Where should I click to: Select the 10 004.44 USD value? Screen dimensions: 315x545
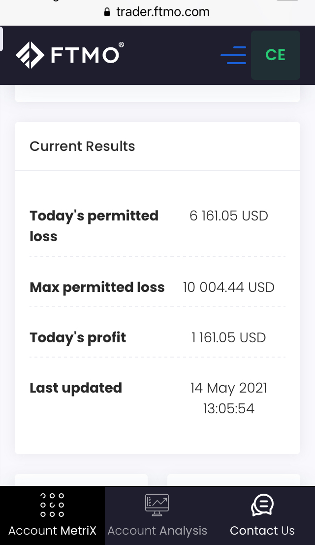click(x=229, y=287)
